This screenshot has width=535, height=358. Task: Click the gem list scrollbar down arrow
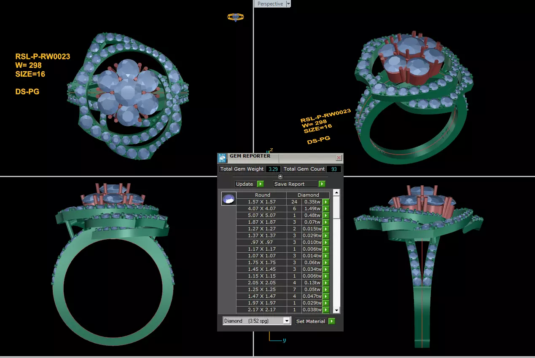336,310
